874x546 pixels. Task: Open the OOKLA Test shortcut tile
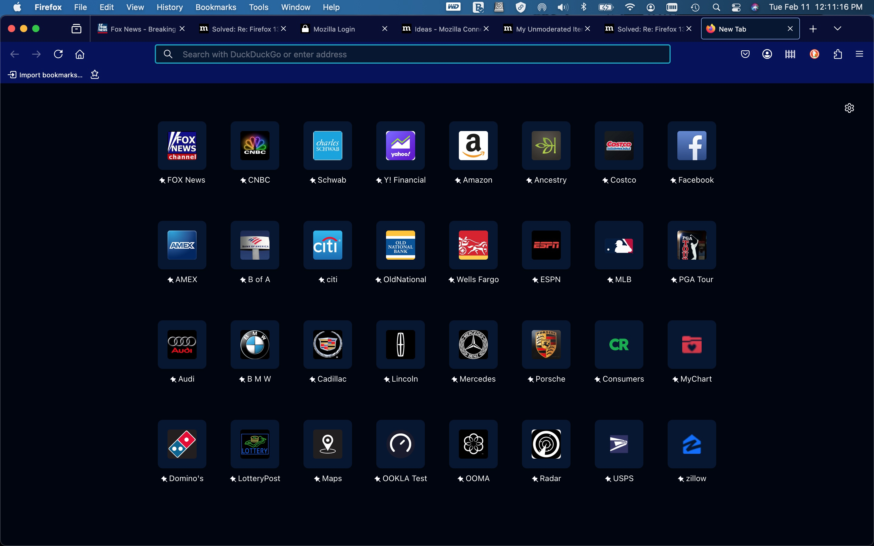pos(401,444)
